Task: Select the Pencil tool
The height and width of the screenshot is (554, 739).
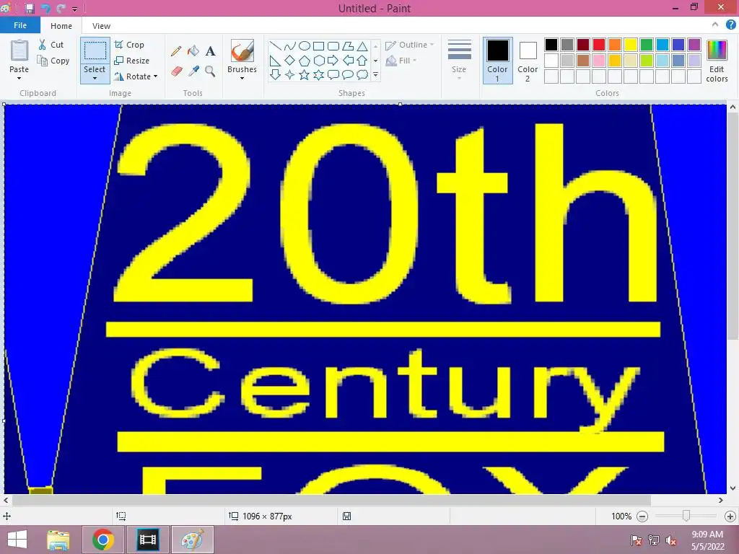Action: (x=176, y=51)
